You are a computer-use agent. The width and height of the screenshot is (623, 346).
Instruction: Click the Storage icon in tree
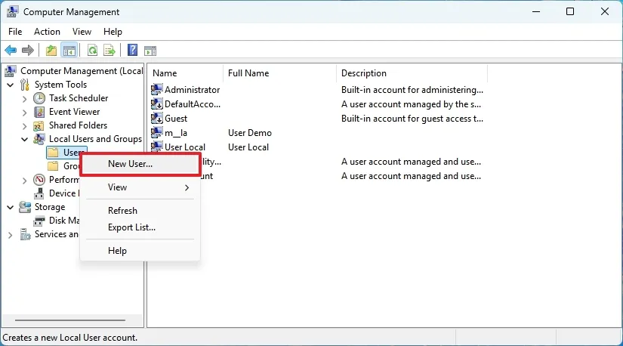click(x=25, y=207)
